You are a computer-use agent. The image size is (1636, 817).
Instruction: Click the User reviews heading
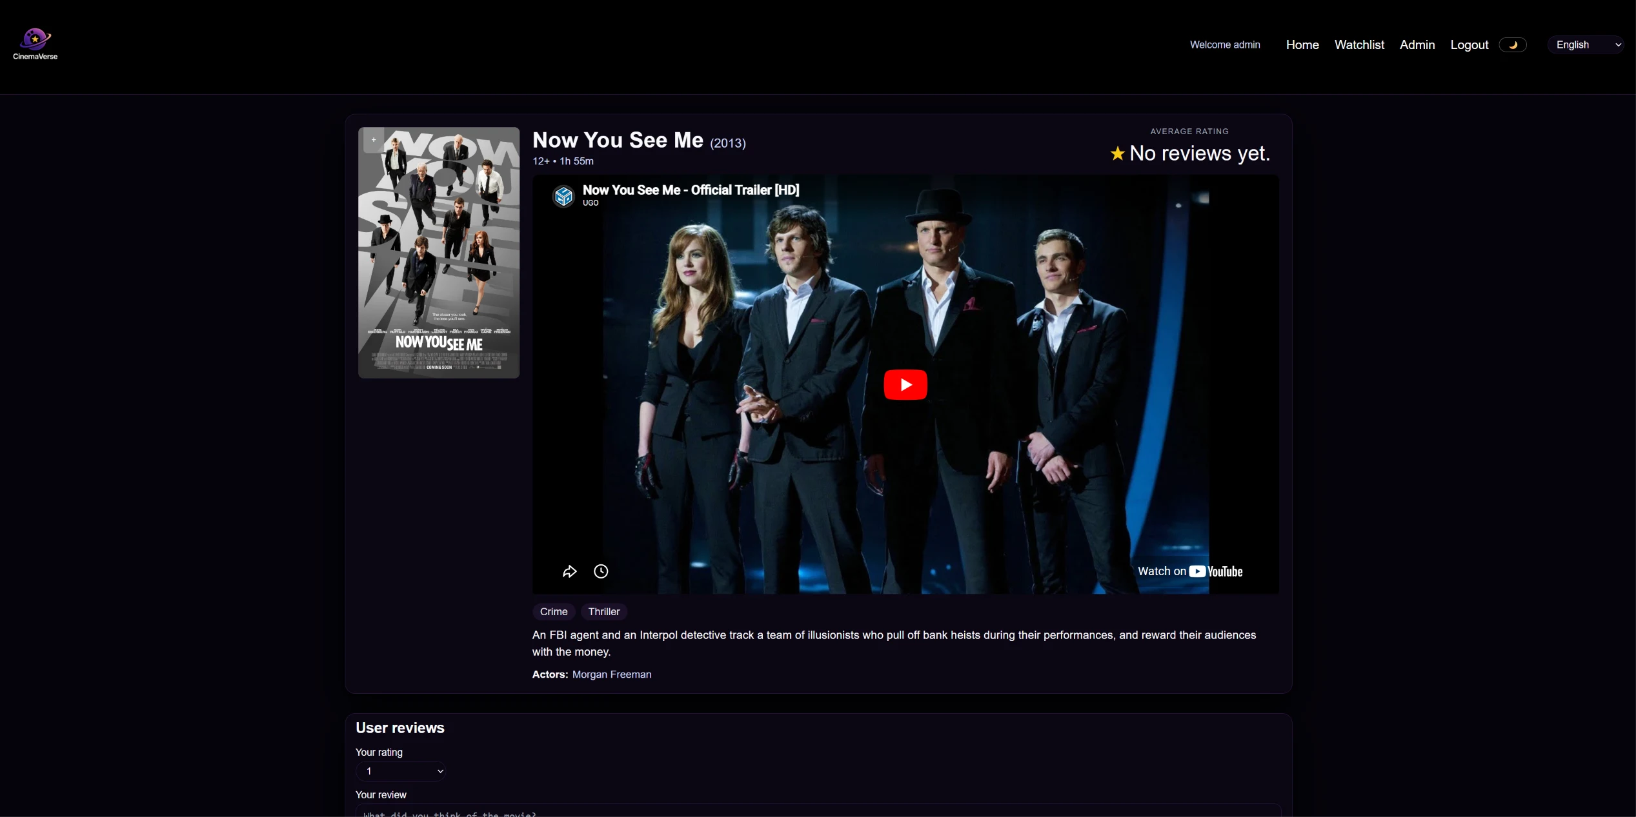click(x=400, y=728)
